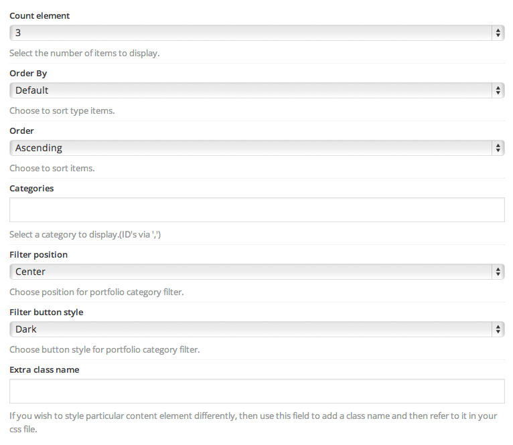
Task: Click the up-down arrows on the Ascending select
Action: point(498,148)
